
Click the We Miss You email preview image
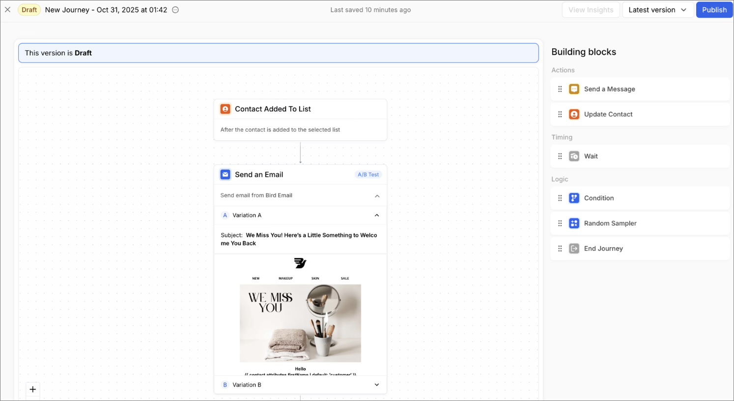300,323
